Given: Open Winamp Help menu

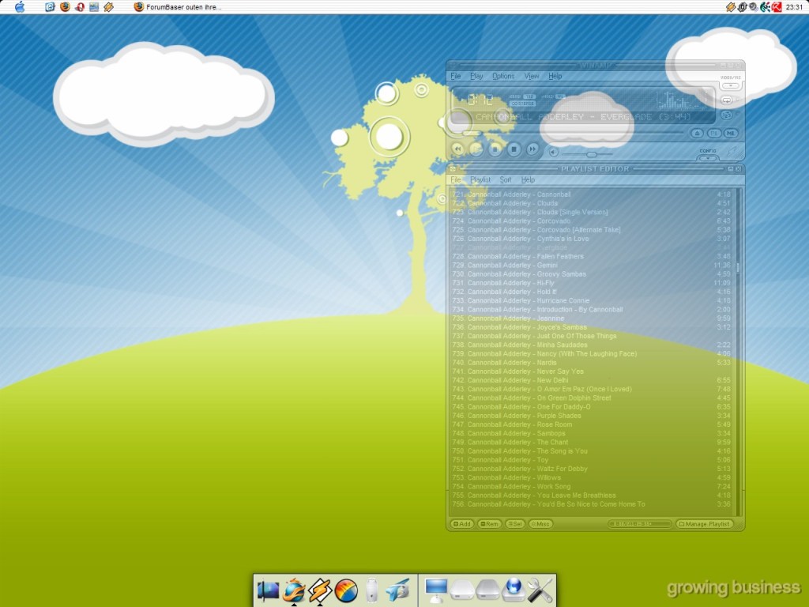Looking at the screenshot, I should [555, 77].
